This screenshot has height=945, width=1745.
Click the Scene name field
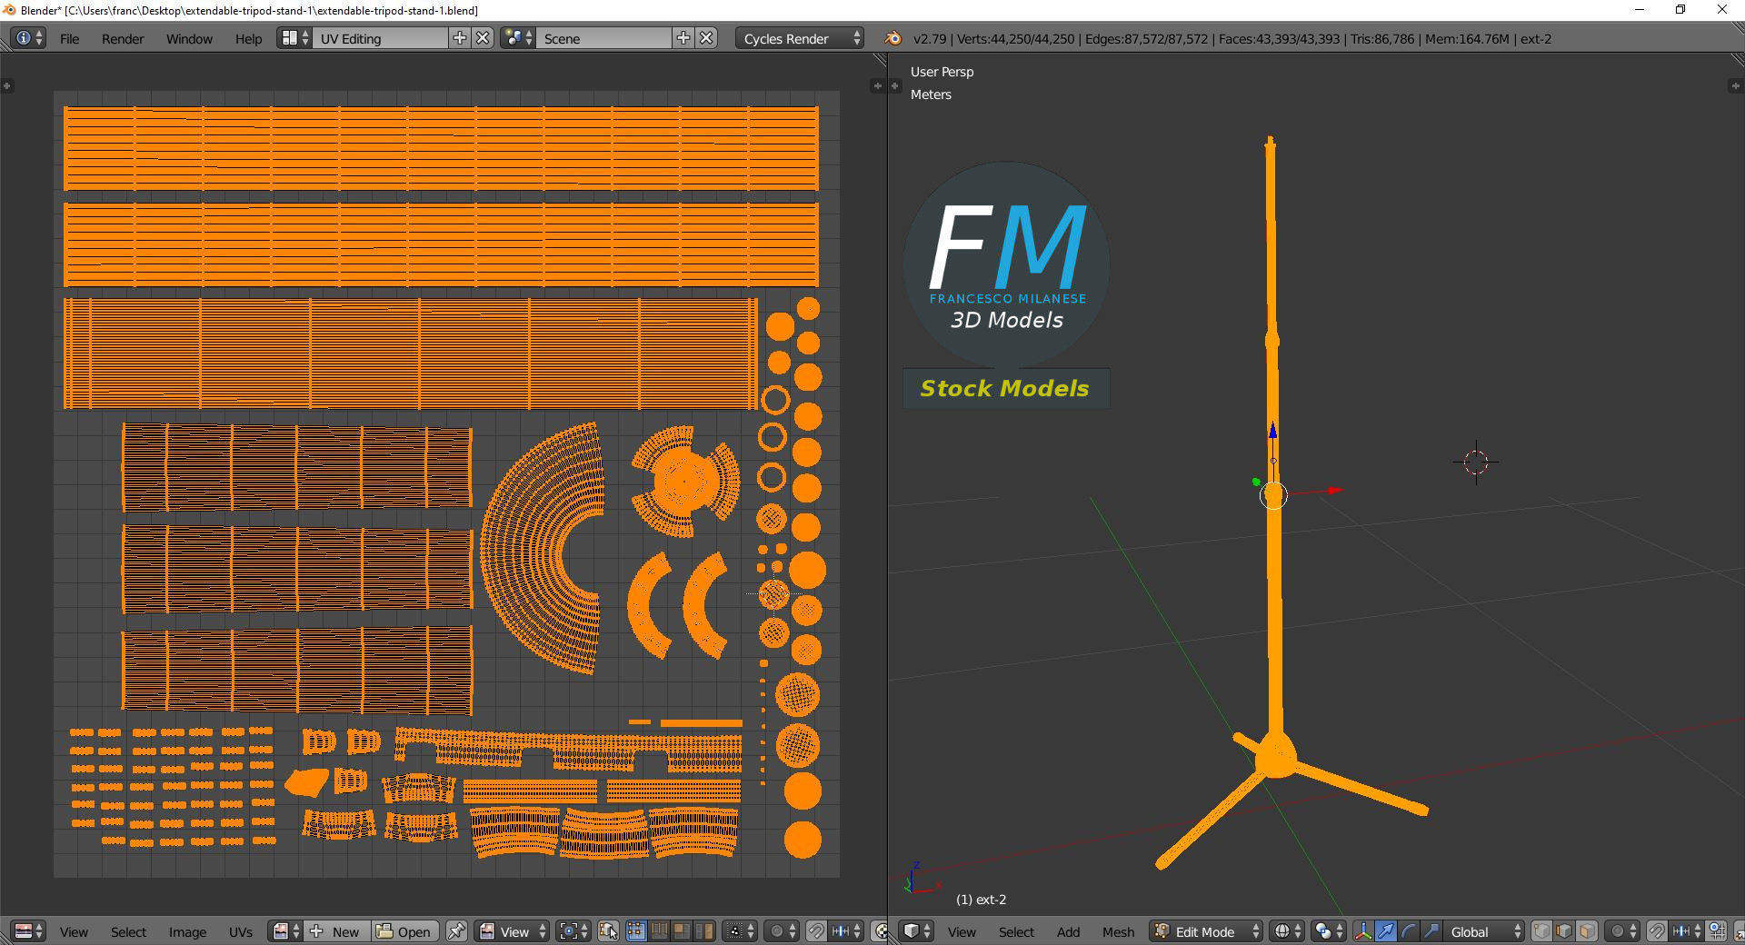click(603, 38)
